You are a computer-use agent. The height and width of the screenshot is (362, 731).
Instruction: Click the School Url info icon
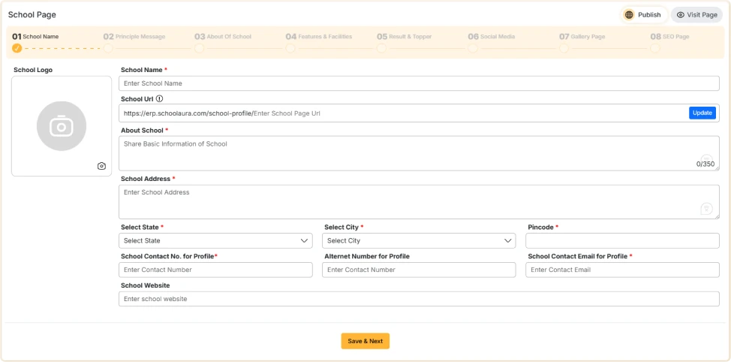click(x=159, y=98)
